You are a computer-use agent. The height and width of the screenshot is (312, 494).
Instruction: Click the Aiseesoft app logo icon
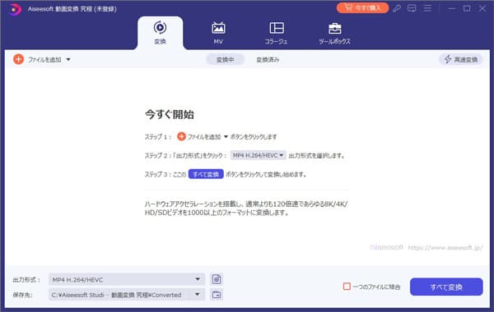point(15,9)
